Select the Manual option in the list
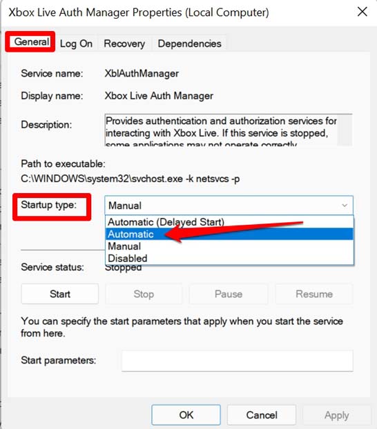Screen dimensions: 377x429 (230, 246)
